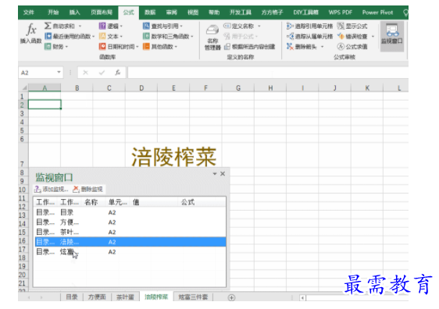Screen dimensions: 439x309
Task: Select column D header
Action: pyautogui.click(x=141, y=88)
